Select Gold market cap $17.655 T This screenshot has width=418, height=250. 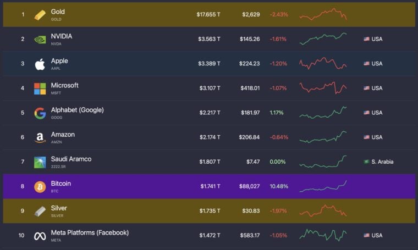(208, 14)
